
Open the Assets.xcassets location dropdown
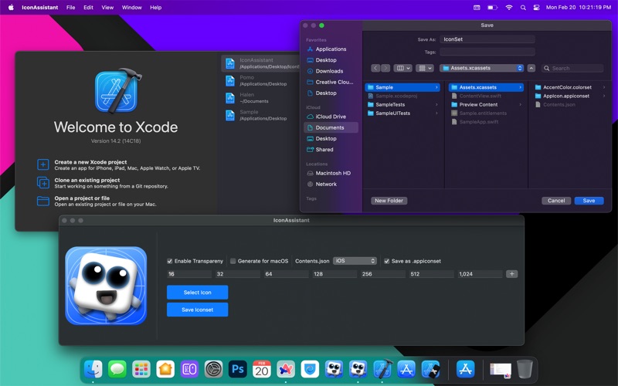[x=483, y=68]
